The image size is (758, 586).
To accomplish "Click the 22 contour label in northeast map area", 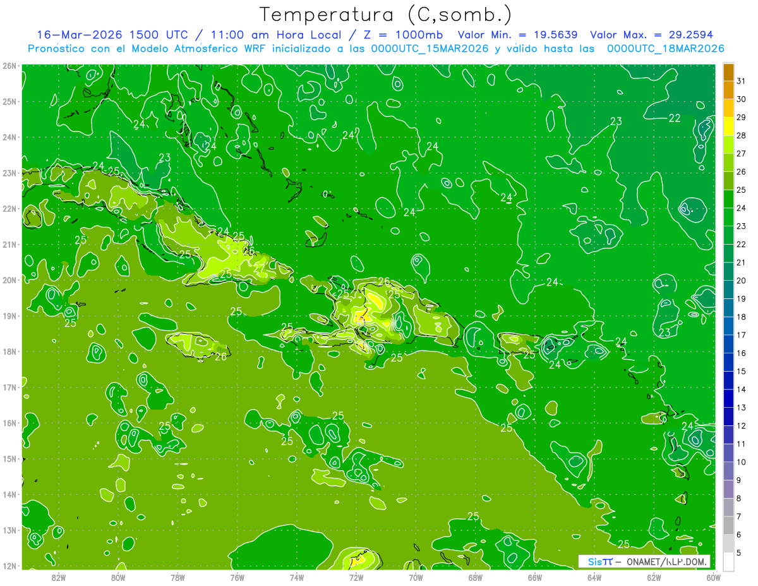I will pos(675,118).
